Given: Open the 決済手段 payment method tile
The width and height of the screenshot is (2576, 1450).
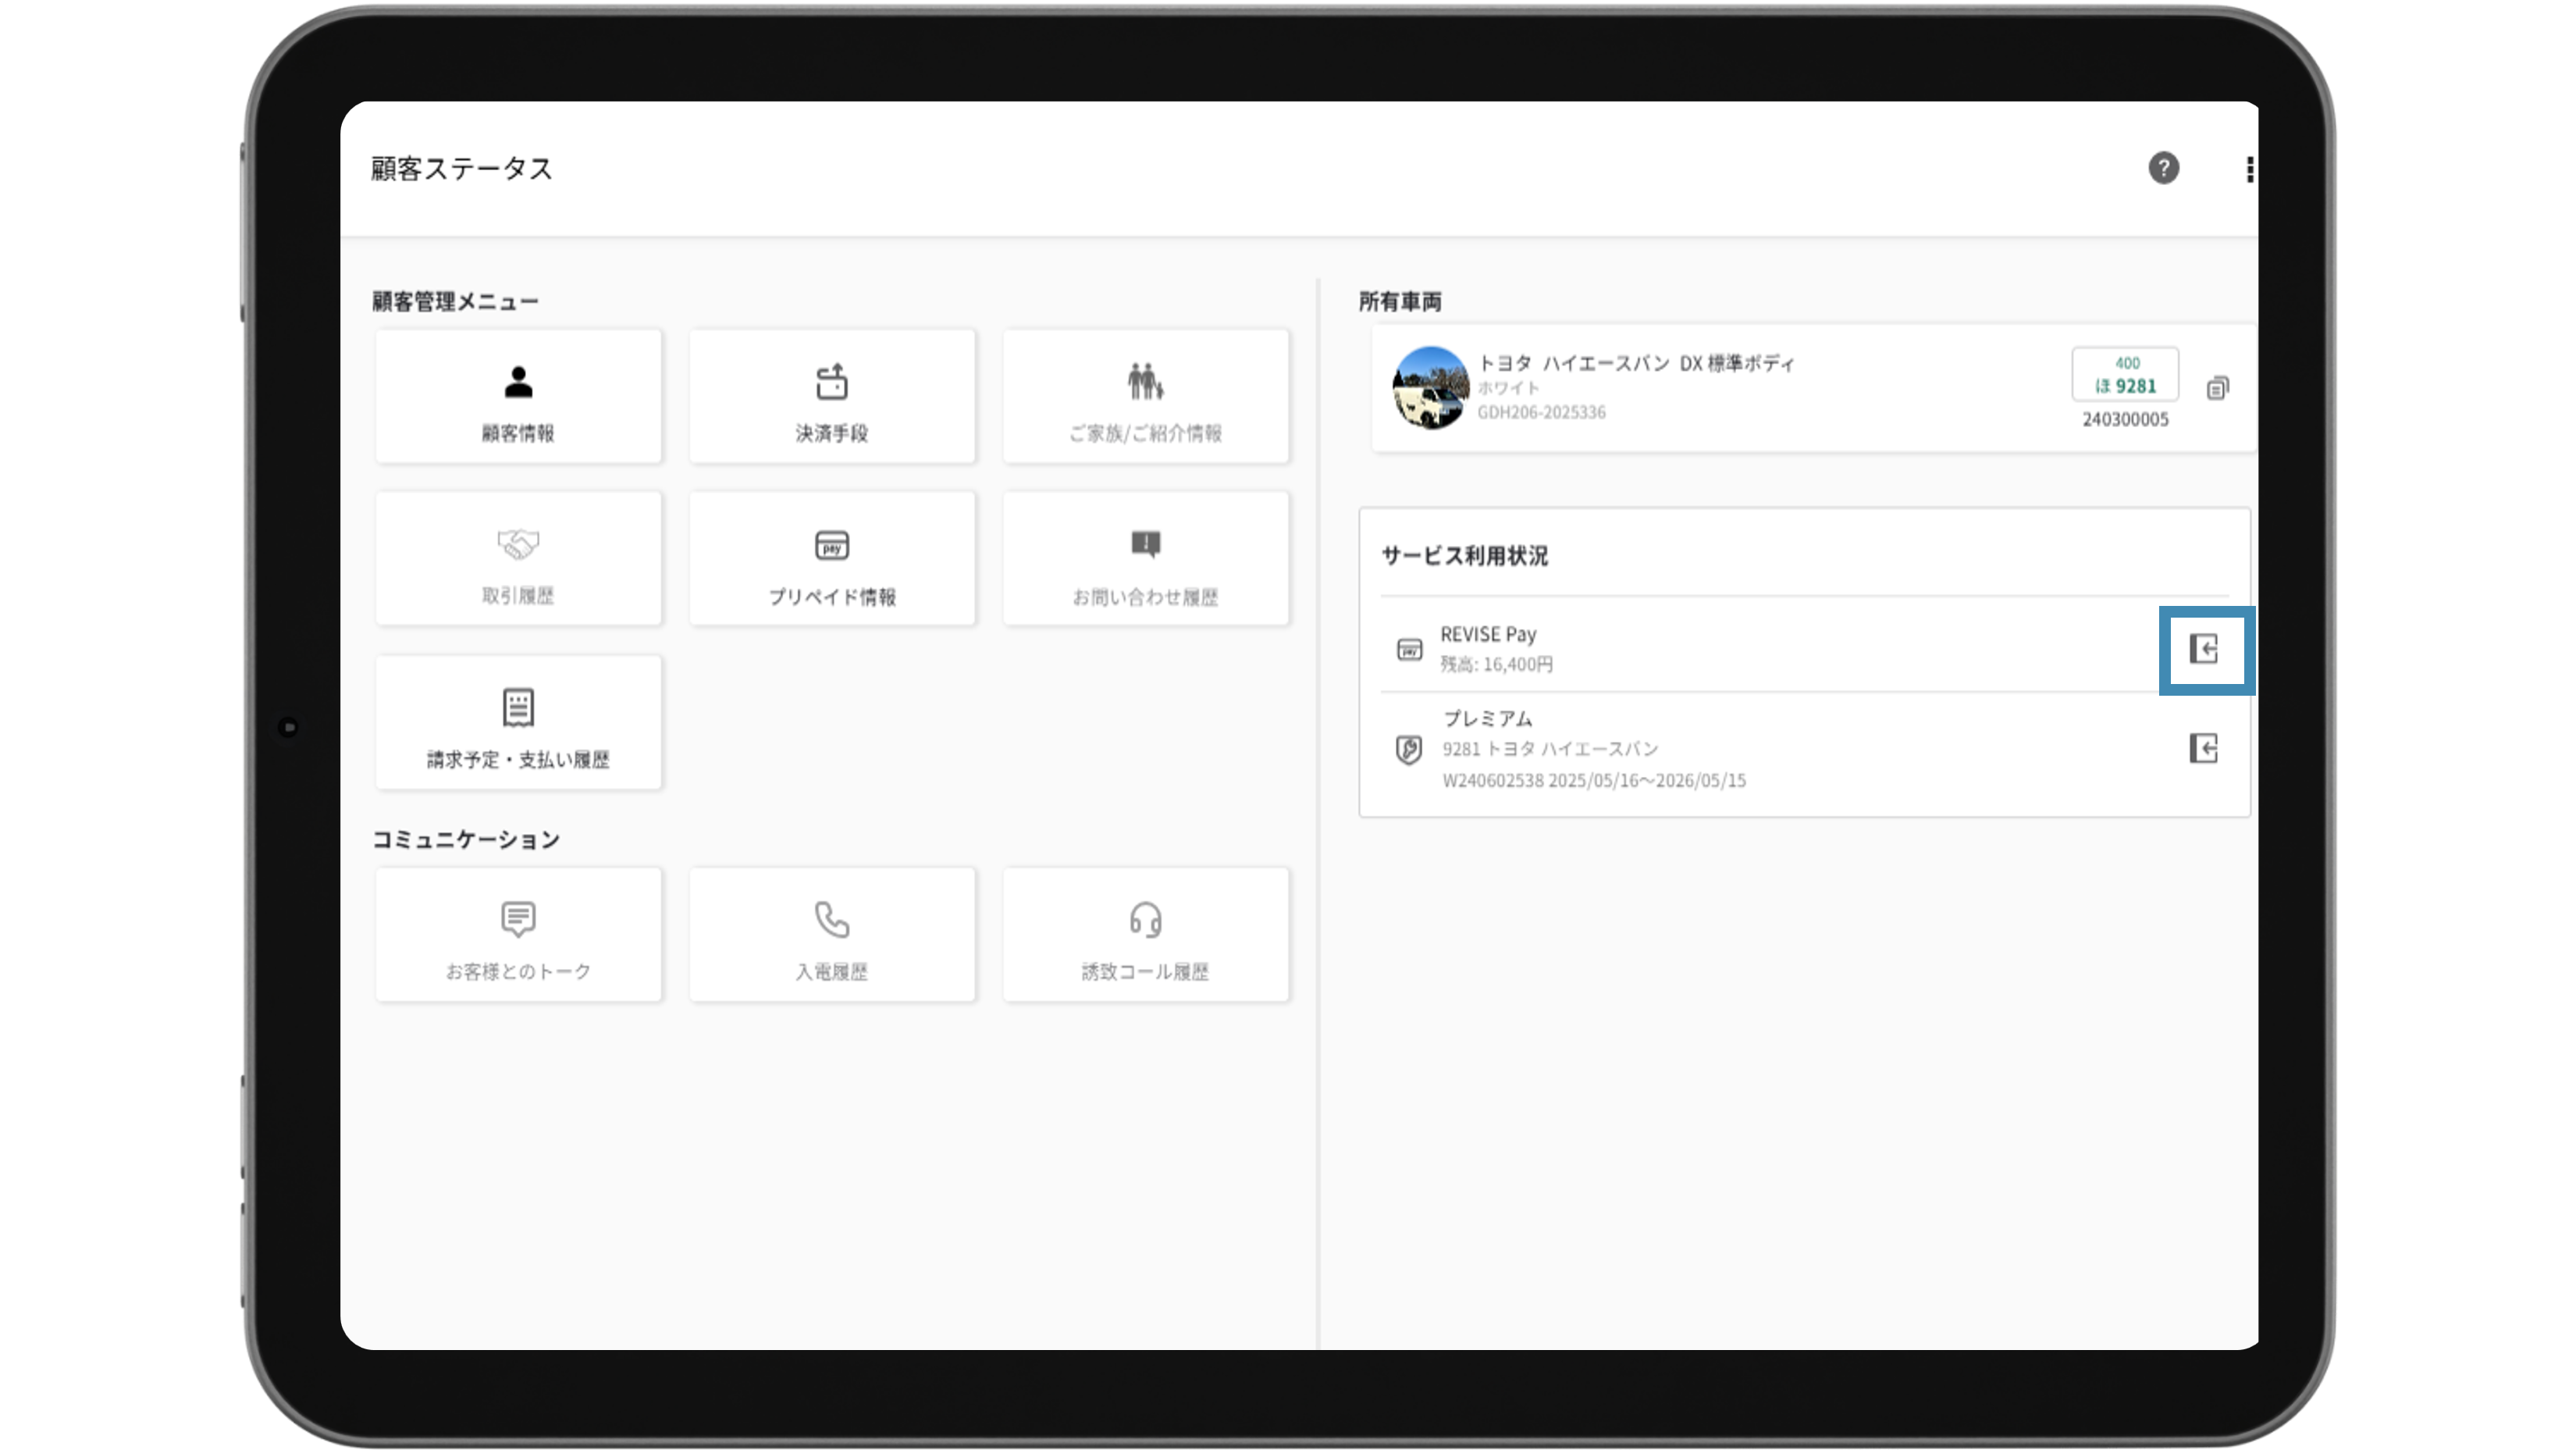Looking at the screenshot, I should 831,397.
